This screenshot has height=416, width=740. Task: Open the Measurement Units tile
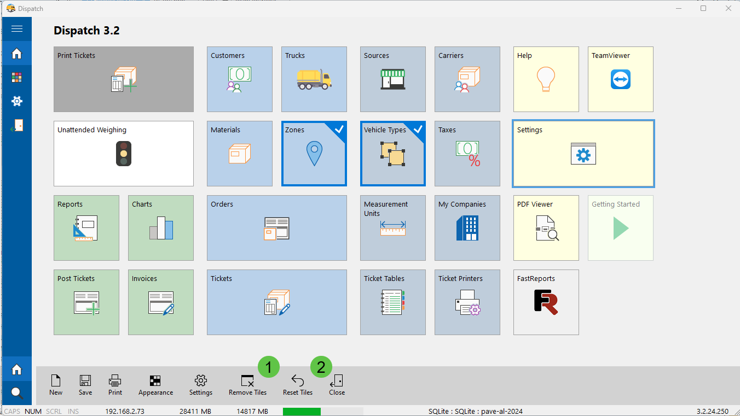tap(392, 227)
